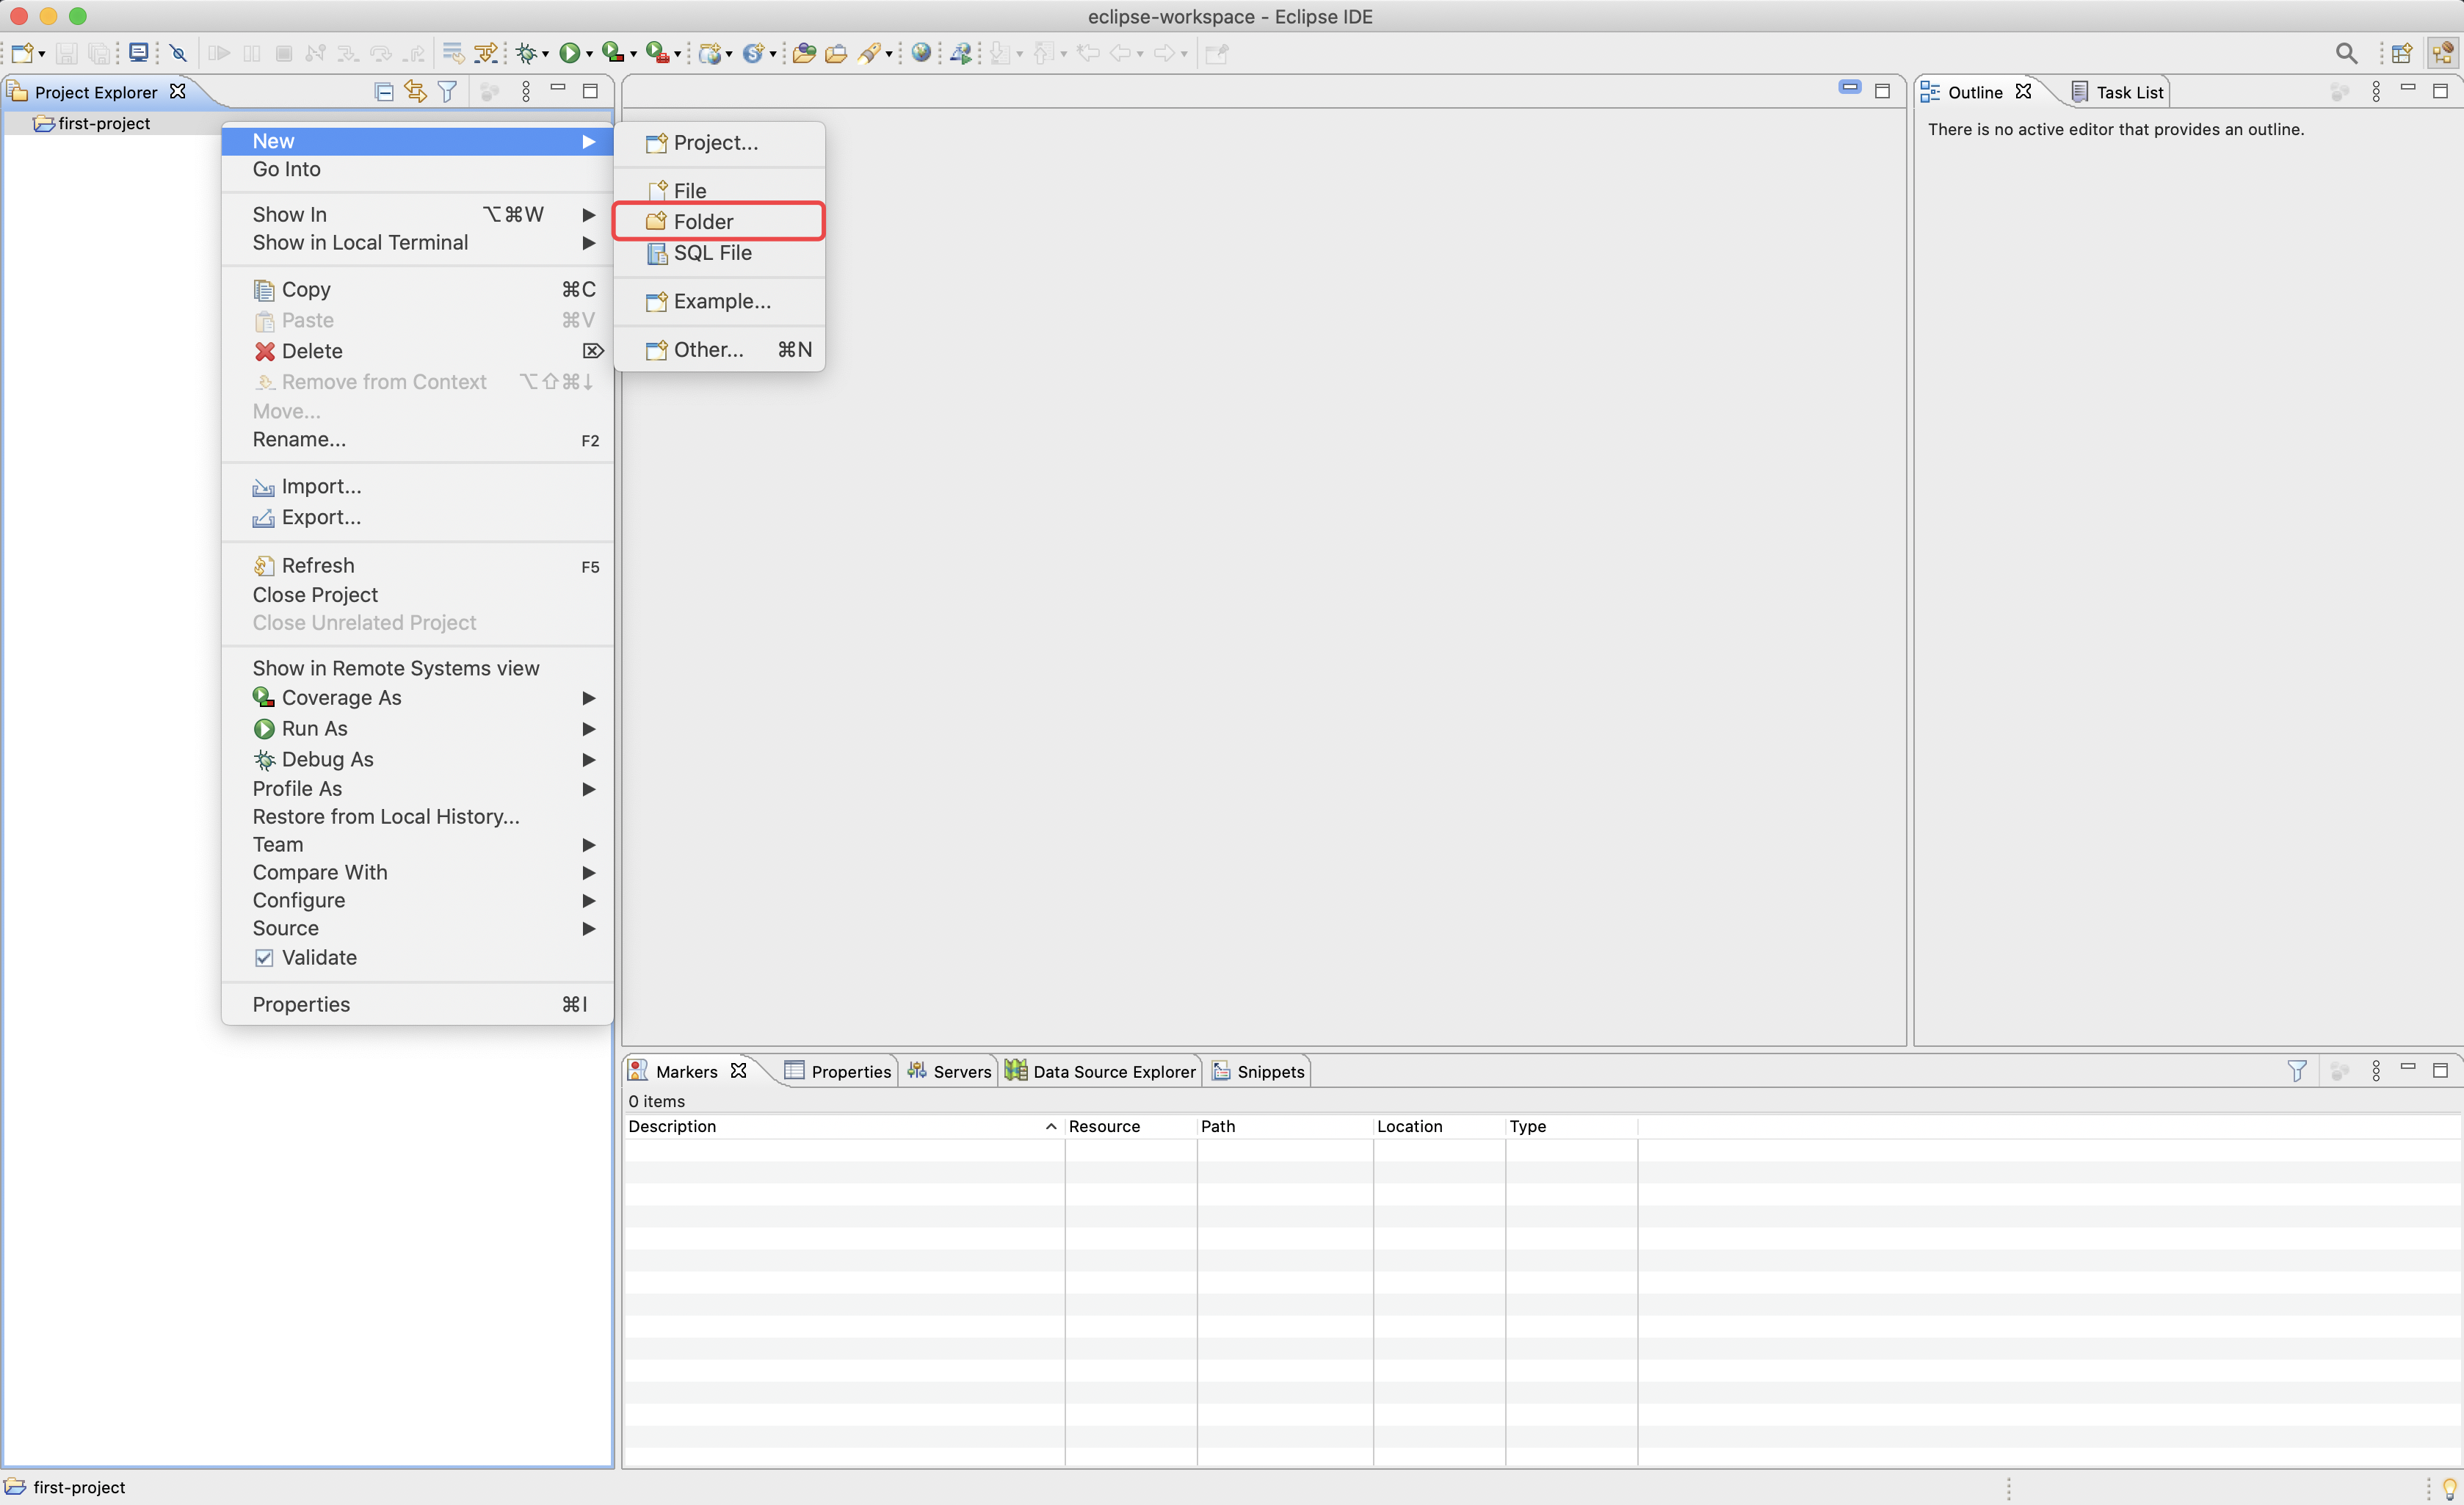Open Project Explorer View Menu dots
2464x1505 pixels.
click(526, 92)
